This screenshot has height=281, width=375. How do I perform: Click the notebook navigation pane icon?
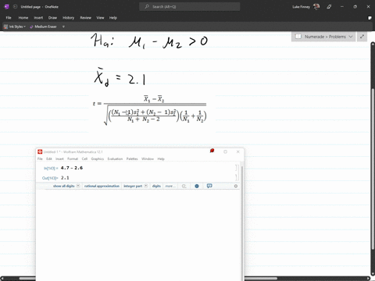point(298,37)
